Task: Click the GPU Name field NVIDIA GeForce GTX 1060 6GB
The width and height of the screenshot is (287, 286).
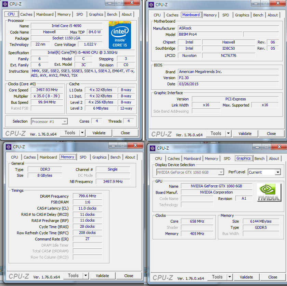Action: tap(217, 186)
